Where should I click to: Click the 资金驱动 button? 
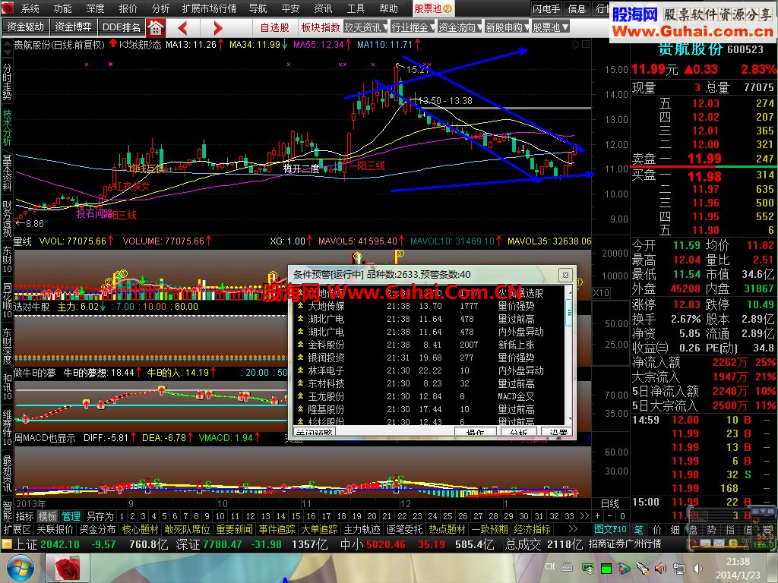point(25,27)
